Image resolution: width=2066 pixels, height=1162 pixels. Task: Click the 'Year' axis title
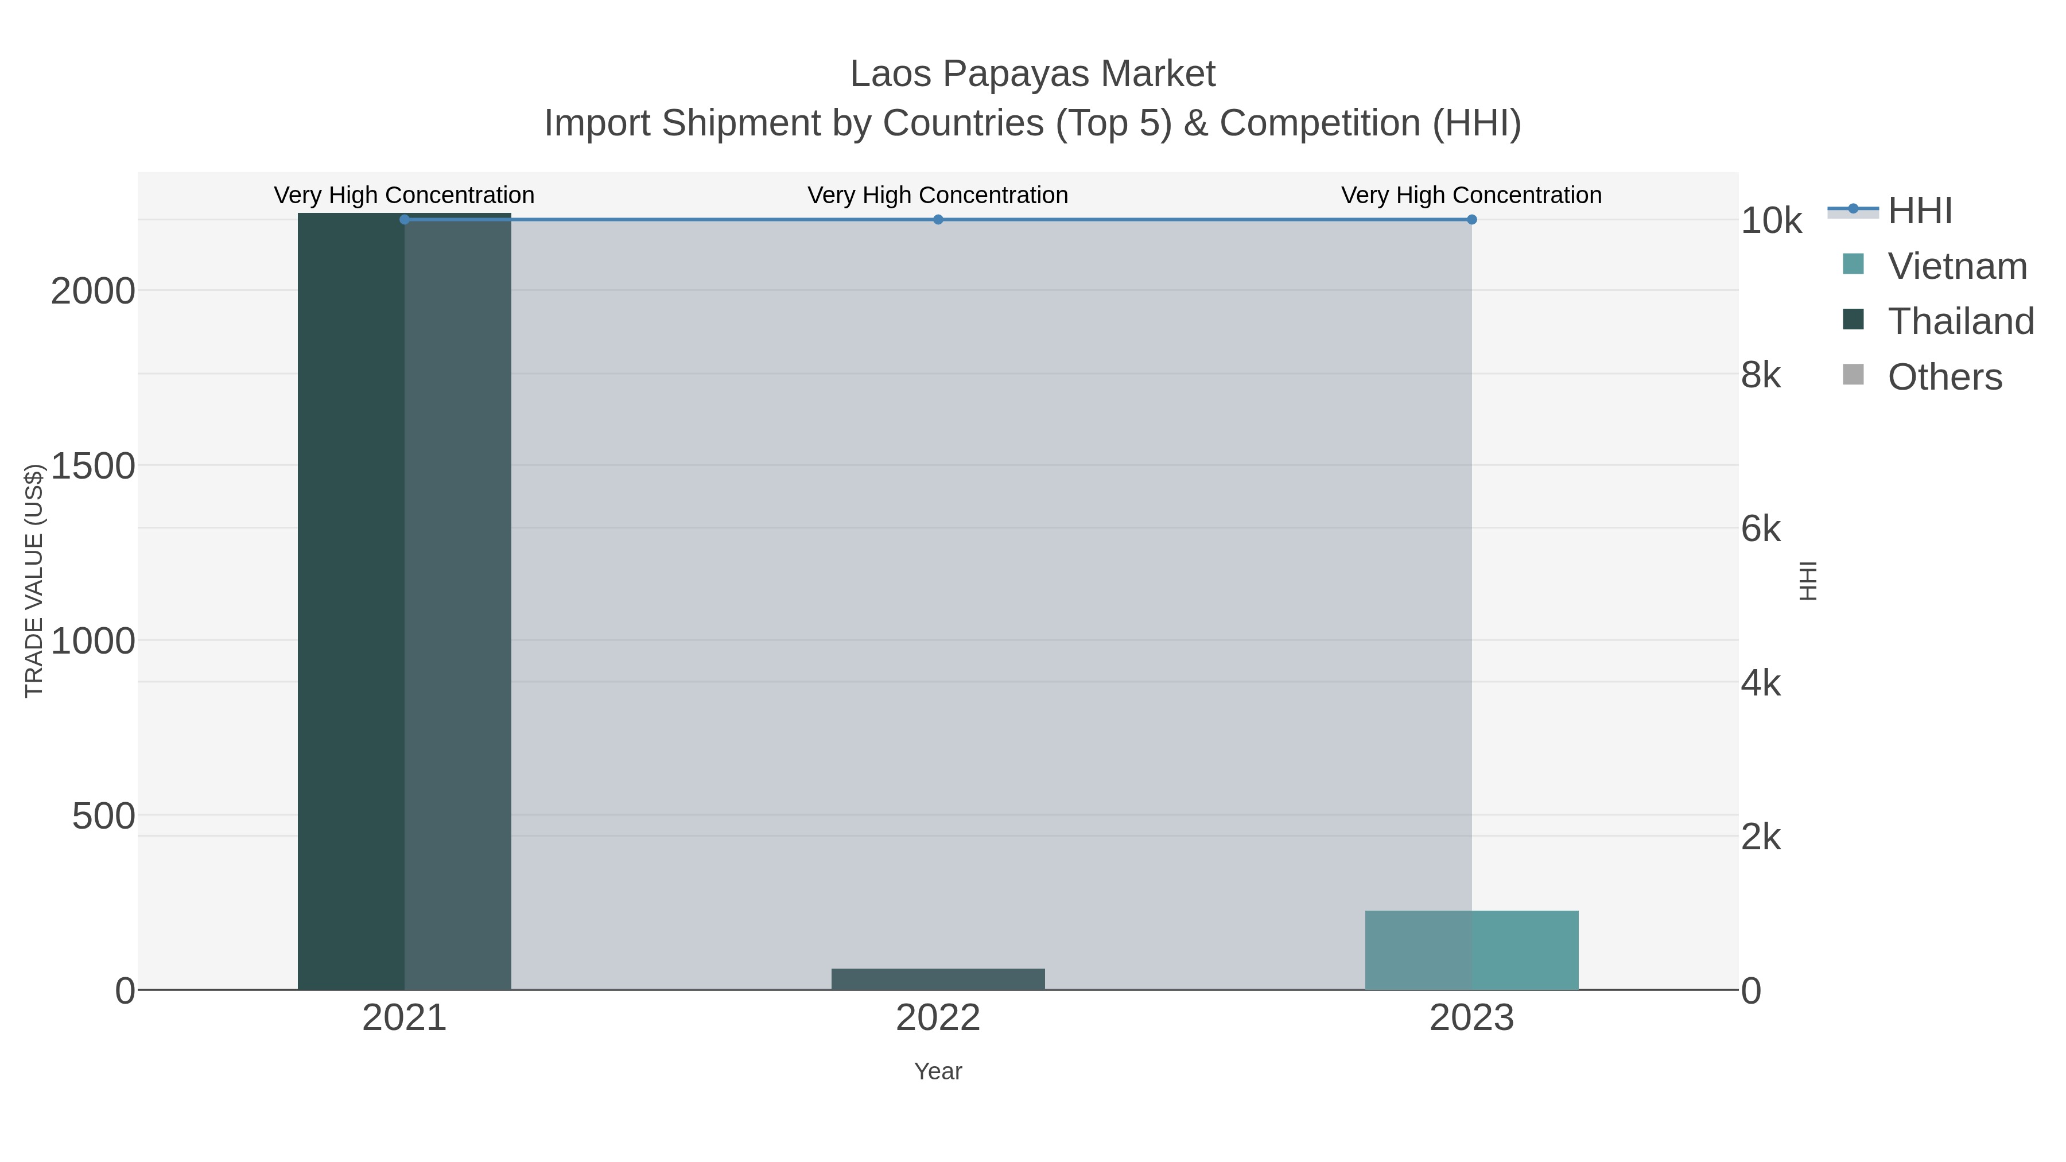tap(938, 1071)
